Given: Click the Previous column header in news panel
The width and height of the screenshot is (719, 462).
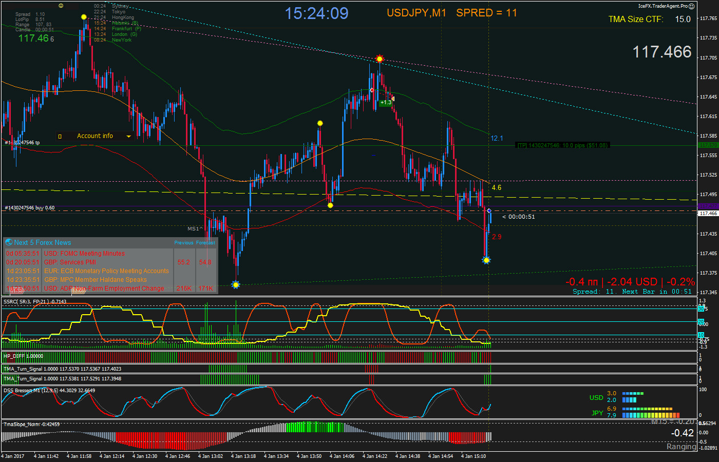Looking at the screenshot, I should 184,243.
